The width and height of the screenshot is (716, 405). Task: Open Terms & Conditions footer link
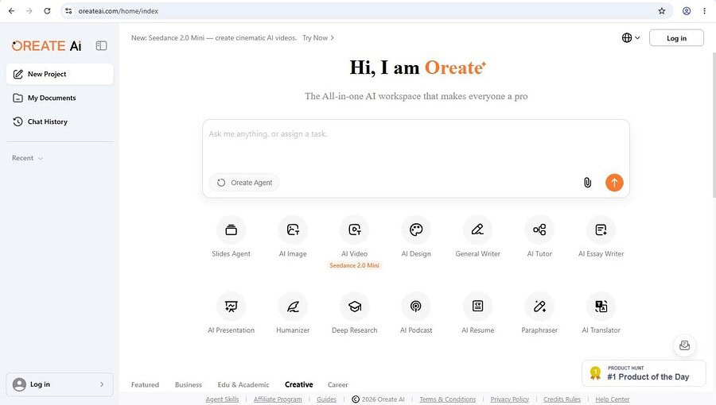click(447, 399)
